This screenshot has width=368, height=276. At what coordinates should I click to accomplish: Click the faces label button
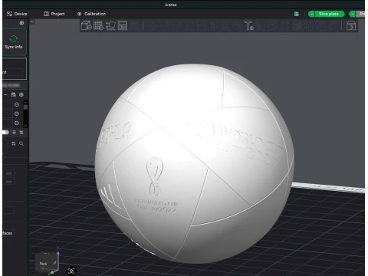8,233
